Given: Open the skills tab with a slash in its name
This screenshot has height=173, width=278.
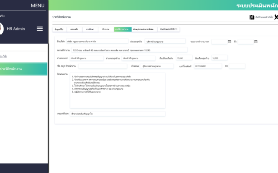Looking at the screenshot, I should [144, 29].
